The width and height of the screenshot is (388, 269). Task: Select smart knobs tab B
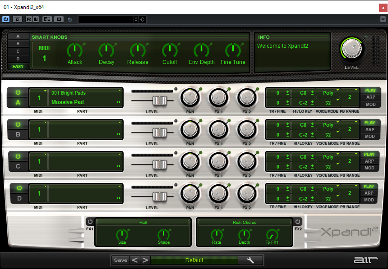tap(18, 44)
